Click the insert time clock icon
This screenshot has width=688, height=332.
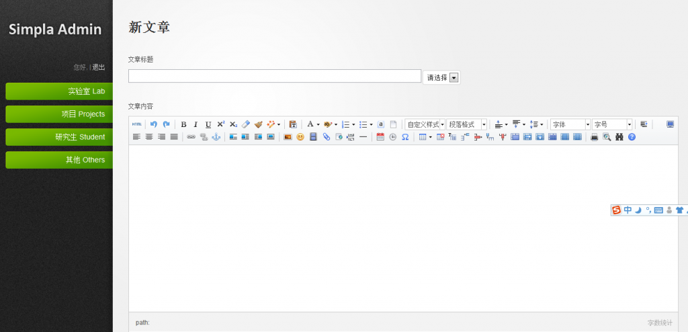pyautogui.click(x=392, y=137)
